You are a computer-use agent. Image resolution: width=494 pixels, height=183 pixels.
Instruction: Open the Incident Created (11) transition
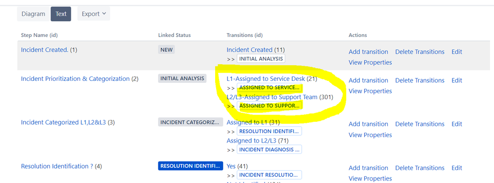[x=250, y=50]
